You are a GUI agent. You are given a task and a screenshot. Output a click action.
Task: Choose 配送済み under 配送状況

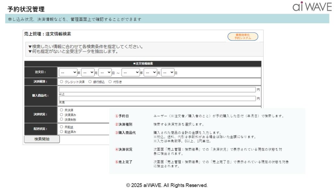coord(62,132)
